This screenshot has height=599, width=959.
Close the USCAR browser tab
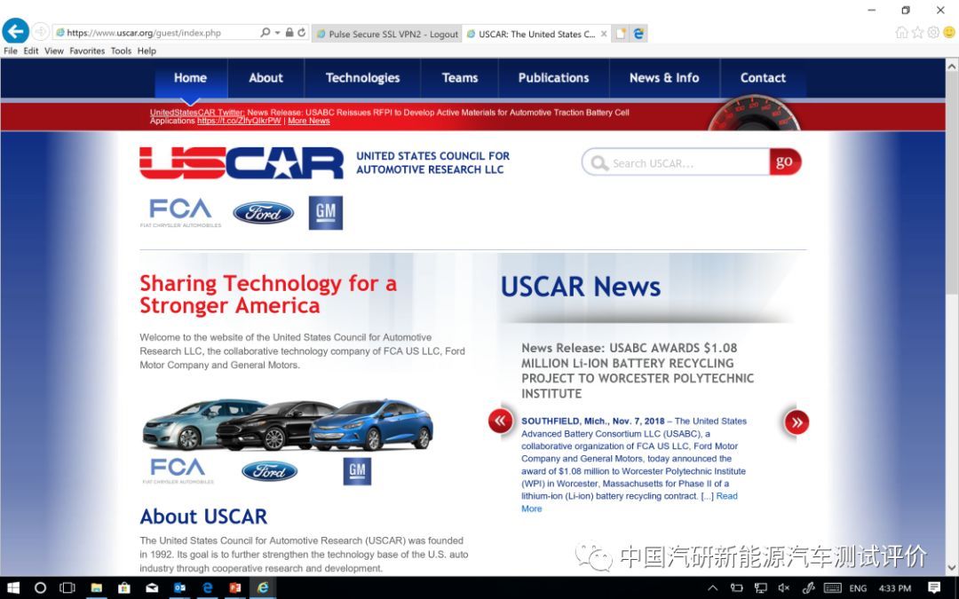tap(604, 34)
